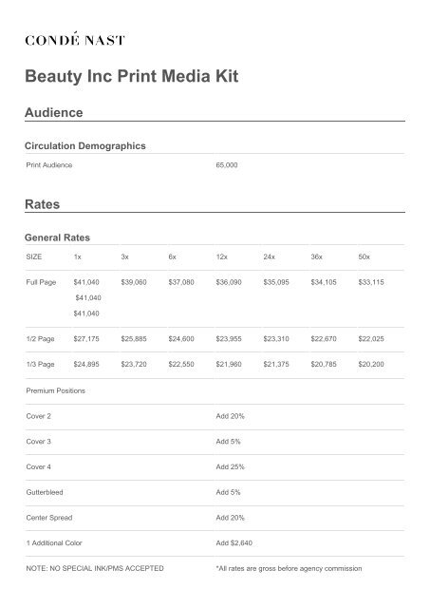Click the Premium Positions row

pyautogui.click(x=215, y=390)
